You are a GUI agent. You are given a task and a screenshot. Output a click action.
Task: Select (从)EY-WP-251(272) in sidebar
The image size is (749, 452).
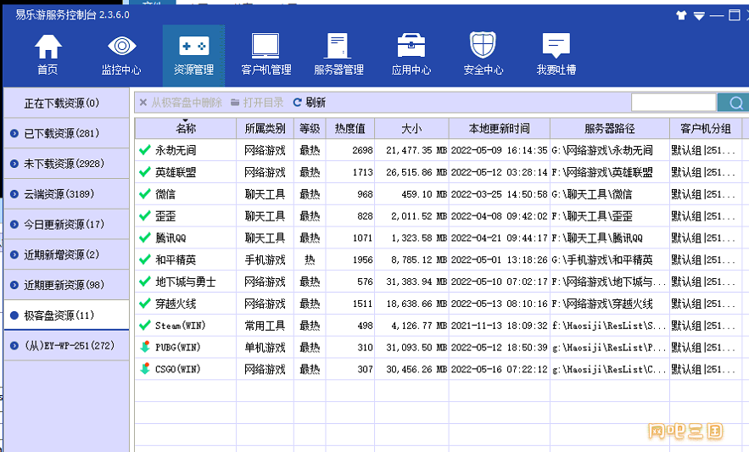[x=66, y=345]
